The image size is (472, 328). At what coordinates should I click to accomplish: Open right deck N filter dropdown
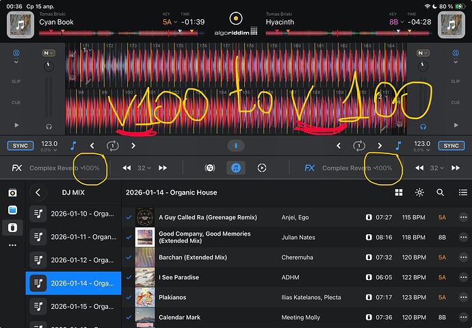[423, 53]
